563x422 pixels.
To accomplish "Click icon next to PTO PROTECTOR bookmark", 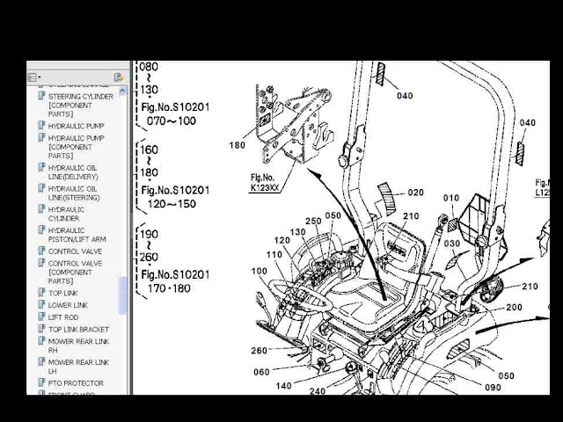I will pos(41,382).
